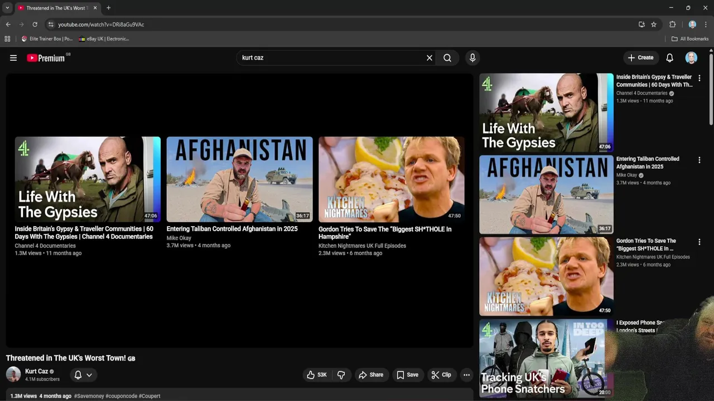Open sidebar Kitchen Nightmares thumbnail
The width and height of the screenshot is (714, 401).
(x=546, y=276)
